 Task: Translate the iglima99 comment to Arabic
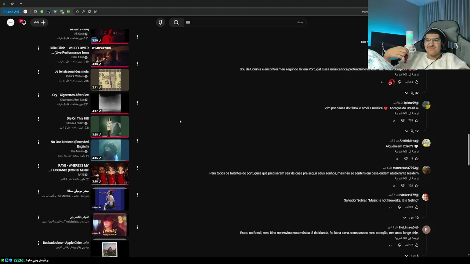(x=406, y=114)
